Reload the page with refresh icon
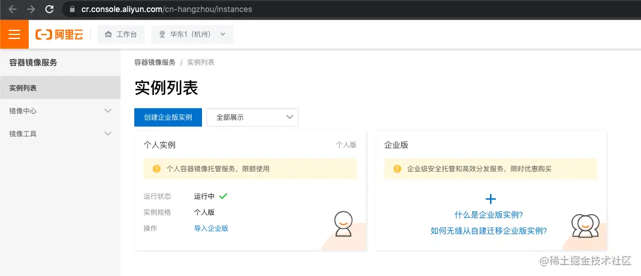 tap(49, 9)
